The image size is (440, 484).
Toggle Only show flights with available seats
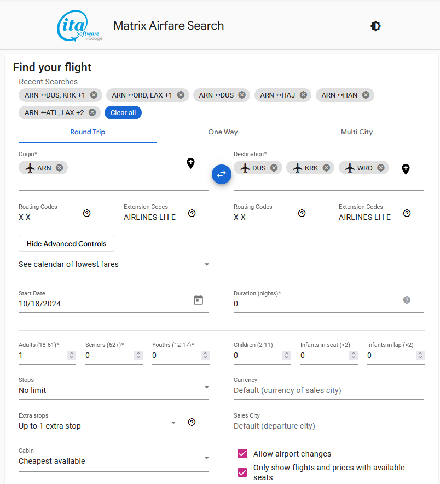(242, 472)
